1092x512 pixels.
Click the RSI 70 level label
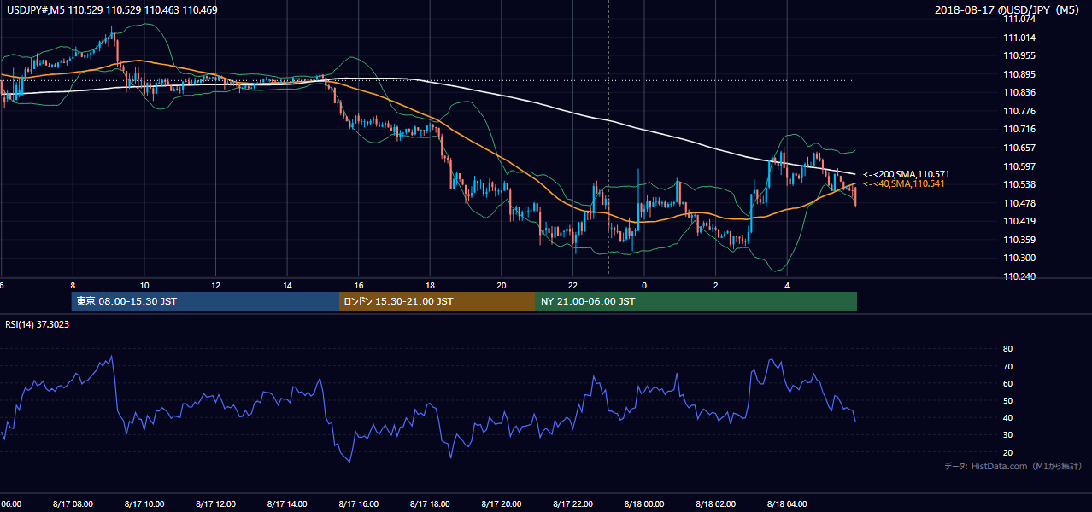click(1008, 366)
